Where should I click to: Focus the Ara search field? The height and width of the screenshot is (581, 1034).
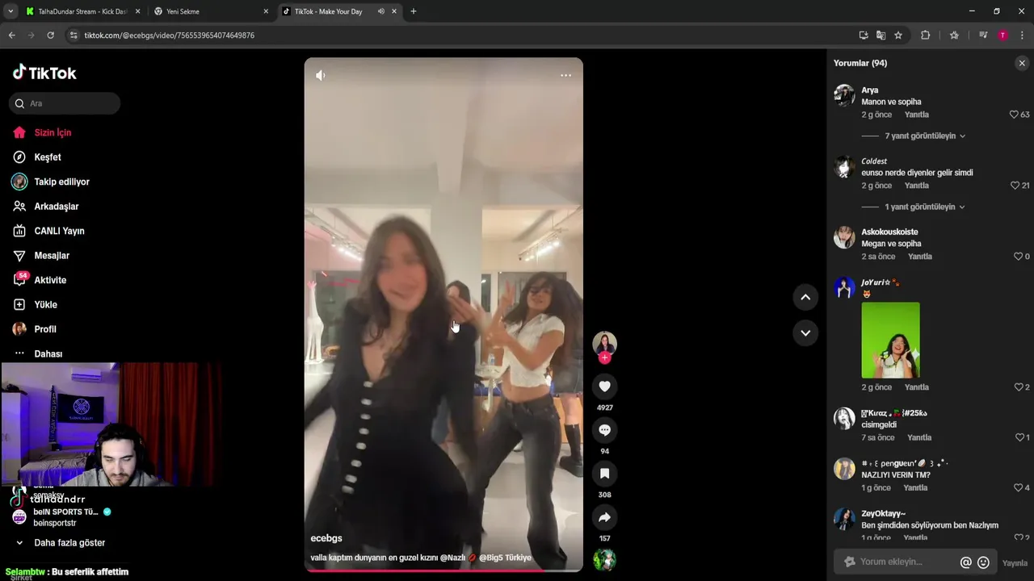65,103
